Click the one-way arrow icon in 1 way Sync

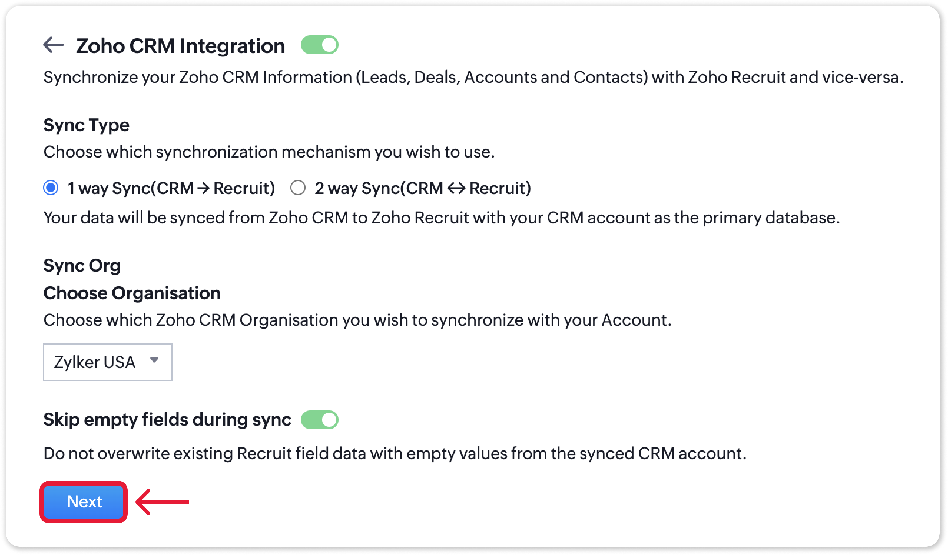pyautogui.click(x=203, y=188)
